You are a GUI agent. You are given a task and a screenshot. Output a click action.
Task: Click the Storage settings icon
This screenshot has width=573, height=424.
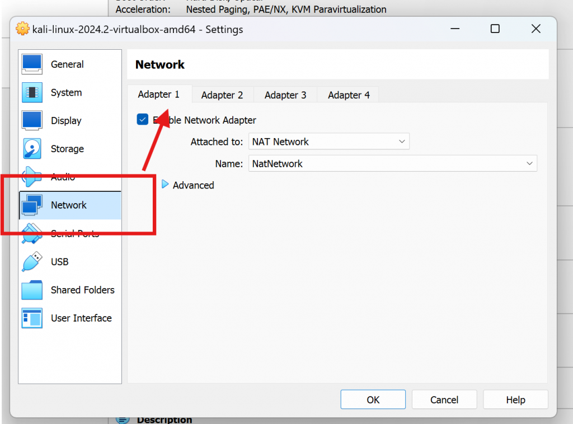tap(32, 149)
